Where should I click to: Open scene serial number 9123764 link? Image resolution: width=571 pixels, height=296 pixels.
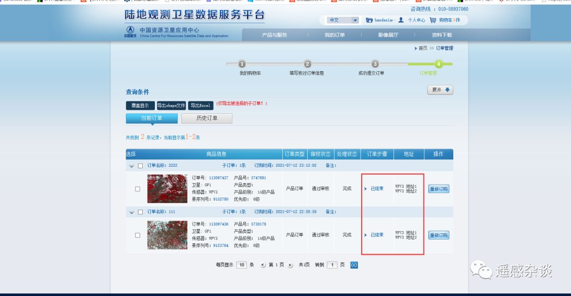point(220,245)
